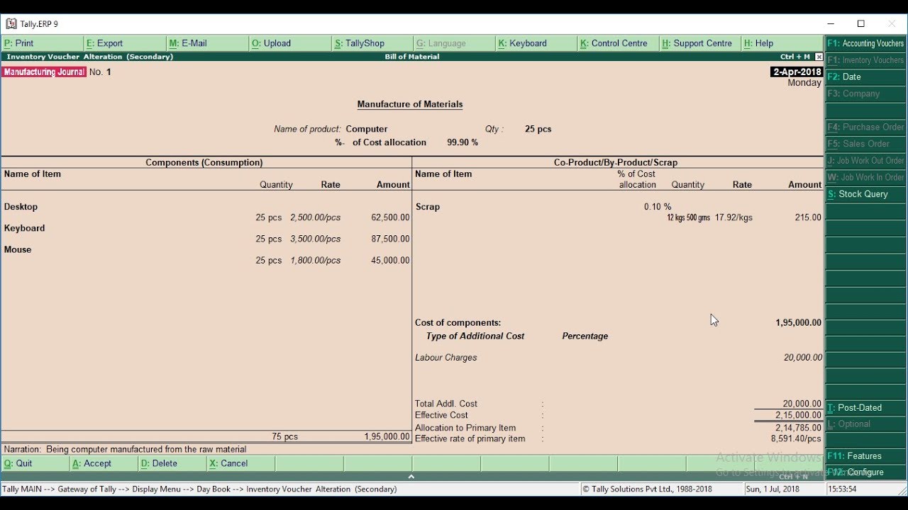Image resolution: width=908 pixels, height=510 pixels.
Task: Click Scrap quantity 12 kgs 500 gms
Action: pos(688,217)
